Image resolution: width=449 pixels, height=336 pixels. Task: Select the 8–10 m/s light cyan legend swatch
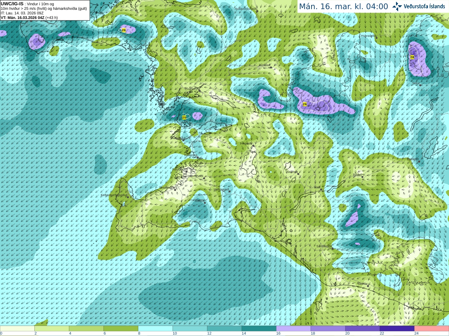point(155,329)
